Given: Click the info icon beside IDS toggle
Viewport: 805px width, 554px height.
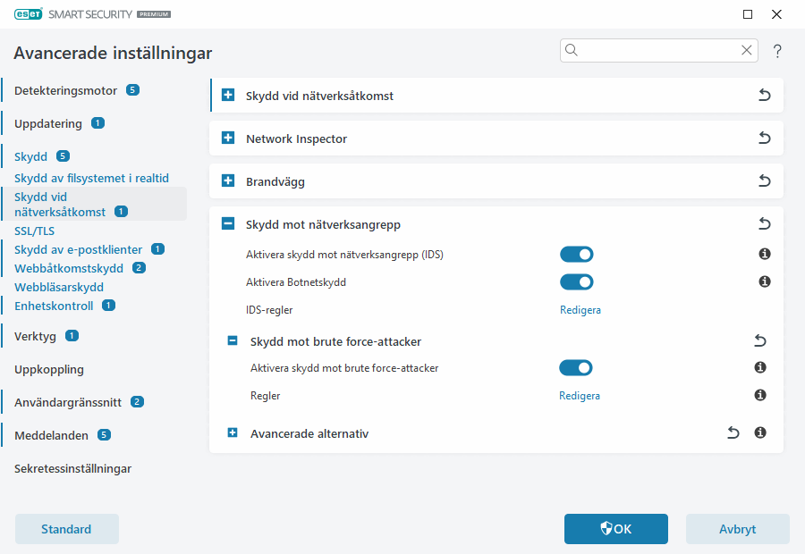Looking at the screenshot, I should pos(764,254).
